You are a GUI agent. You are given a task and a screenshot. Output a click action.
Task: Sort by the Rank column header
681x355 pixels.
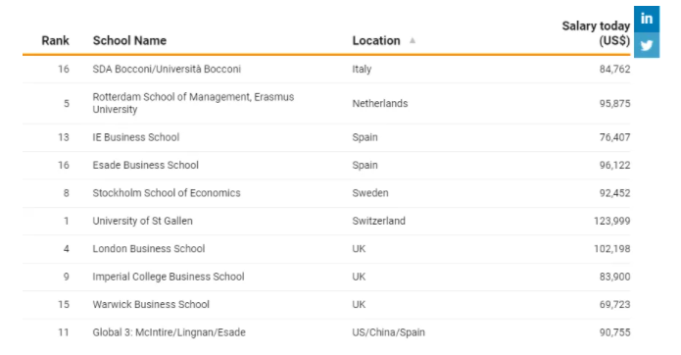pyautogui.click(x=55, y=40)
